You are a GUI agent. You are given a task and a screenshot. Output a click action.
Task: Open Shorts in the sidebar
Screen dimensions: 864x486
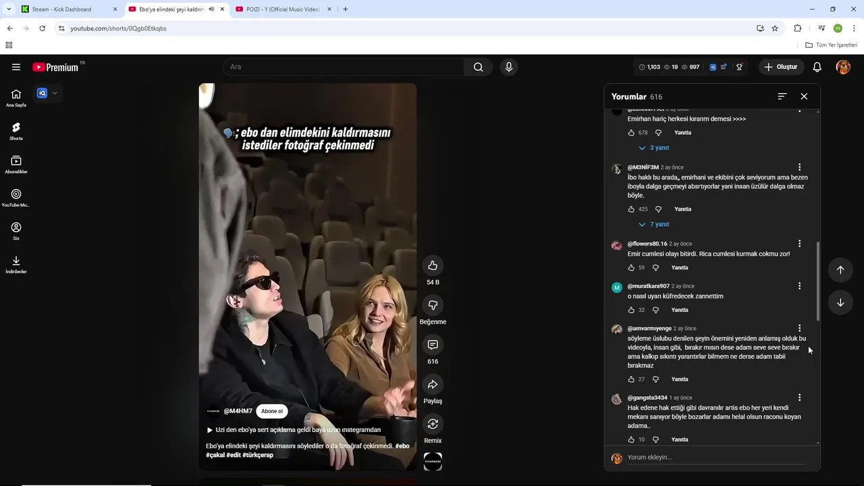tap(16, 131)
